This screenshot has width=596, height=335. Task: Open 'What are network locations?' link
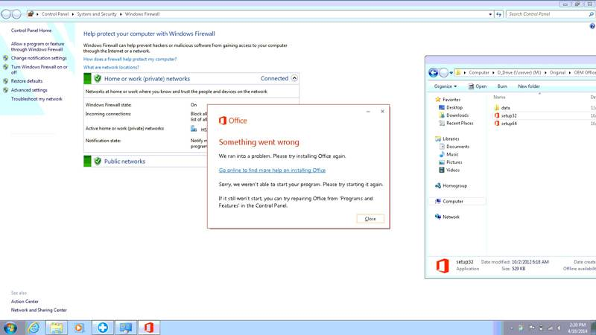pyautogui.click(x=111, y=67)
